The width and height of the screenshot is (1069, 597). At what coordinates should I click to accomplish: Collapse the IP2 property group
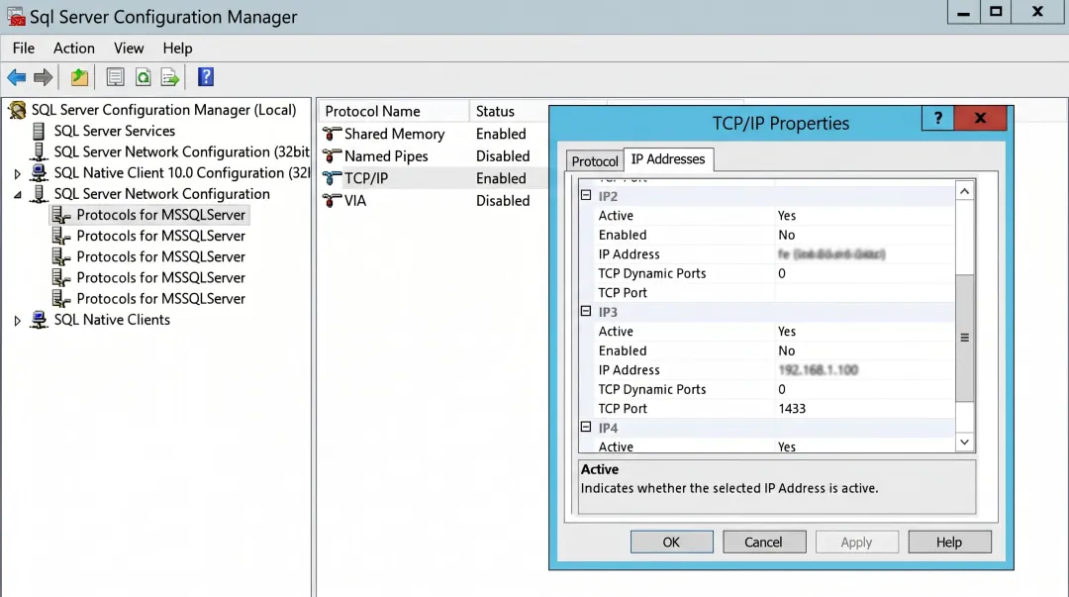[586, 195]
